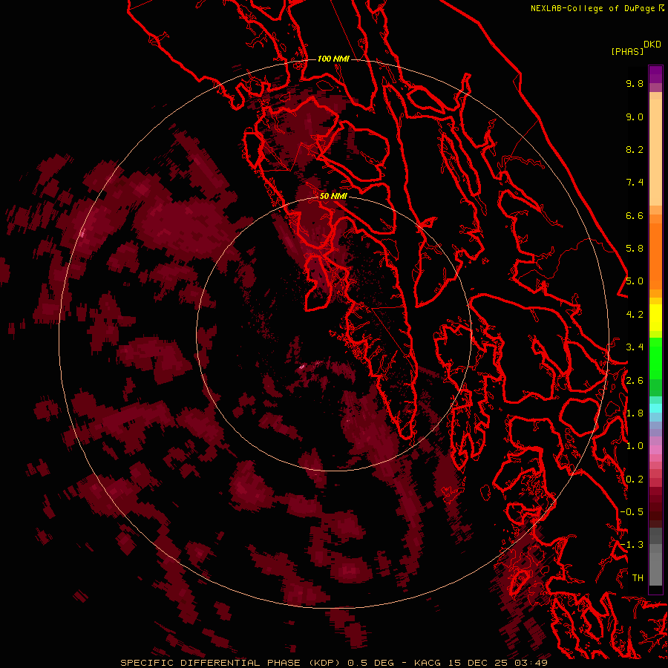The width and height of the screenshot is (668, 668).
Task: Pick the pale peach band of color bar
Action: tap(655, 152)
